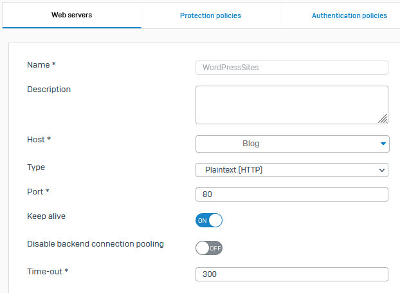Click the Host dropdown blue arrow icon
This screenshot has width=400, height=293.
click(383, 144)
